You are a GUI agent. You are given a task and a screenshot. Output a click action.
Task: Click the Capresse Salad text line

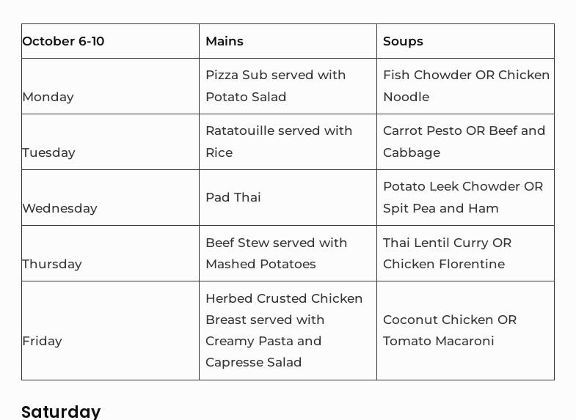click(x=253, y=362)
